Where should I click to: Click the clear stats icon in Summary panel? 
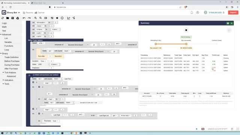[229, 30]
